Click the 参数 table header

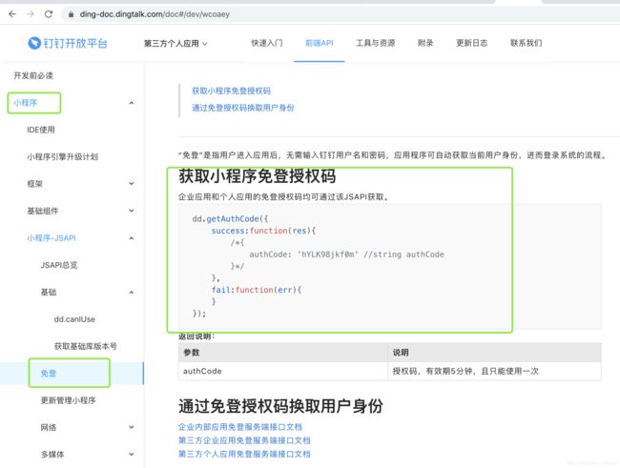pyautogui.click(x=283, y=352)
